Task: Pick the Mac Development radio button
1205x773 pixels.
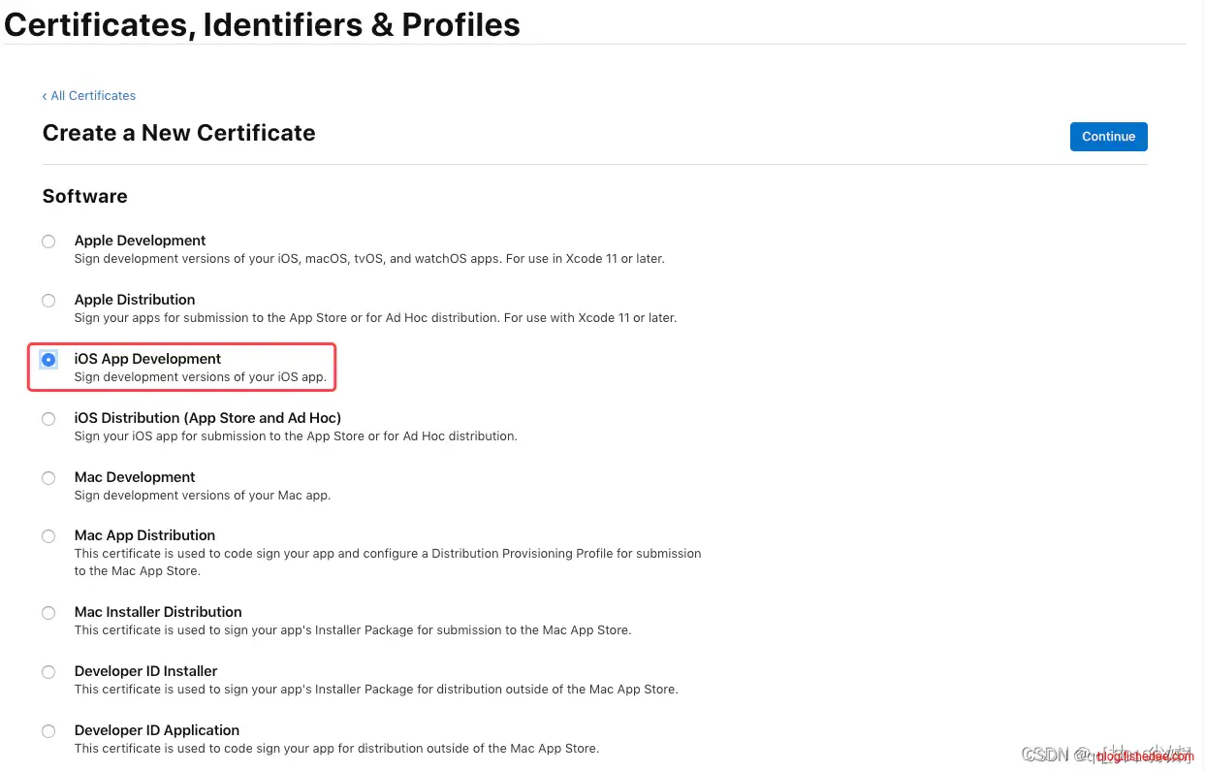Action: 48,478
